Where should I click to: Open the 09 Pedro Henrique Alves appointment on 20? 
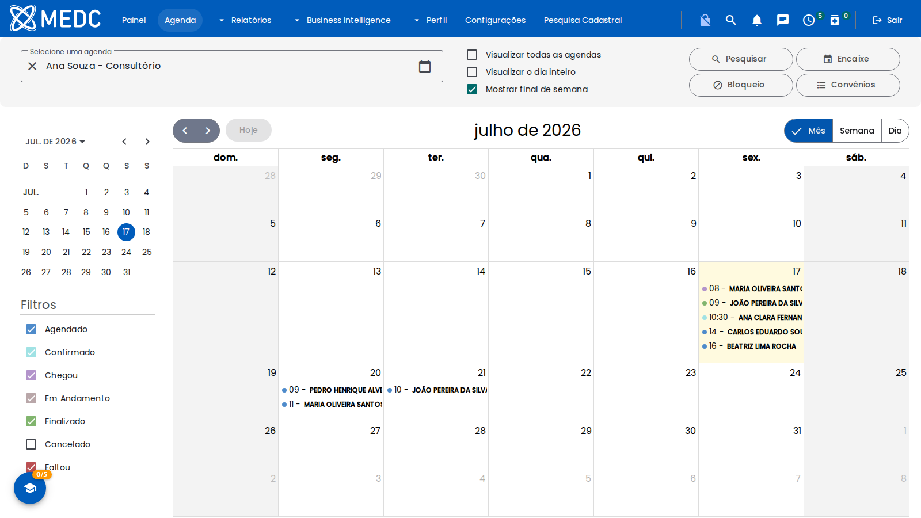332,390
